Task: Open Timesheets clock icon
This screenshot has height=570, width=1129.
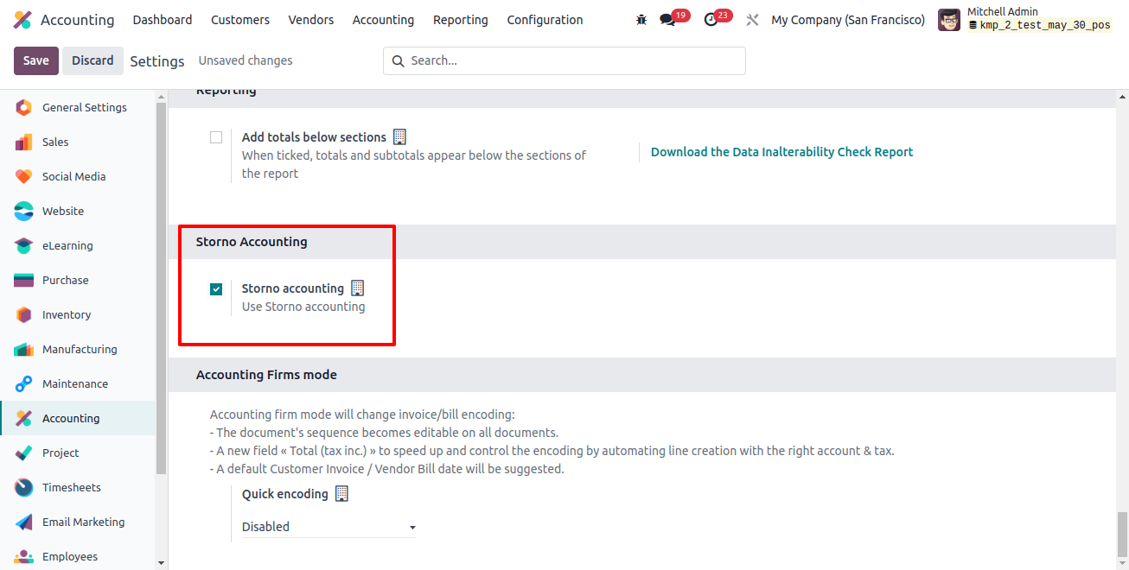Action: [x=24, y=488]
